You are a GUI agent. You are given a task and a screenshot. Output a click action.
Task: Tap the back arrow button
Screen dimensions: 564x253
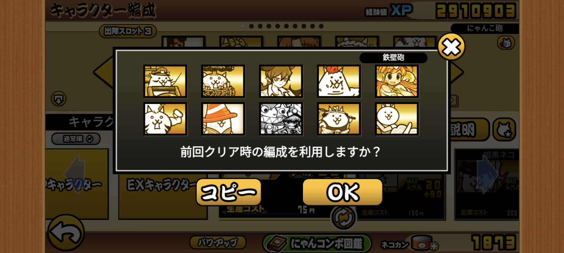[66, 233]
